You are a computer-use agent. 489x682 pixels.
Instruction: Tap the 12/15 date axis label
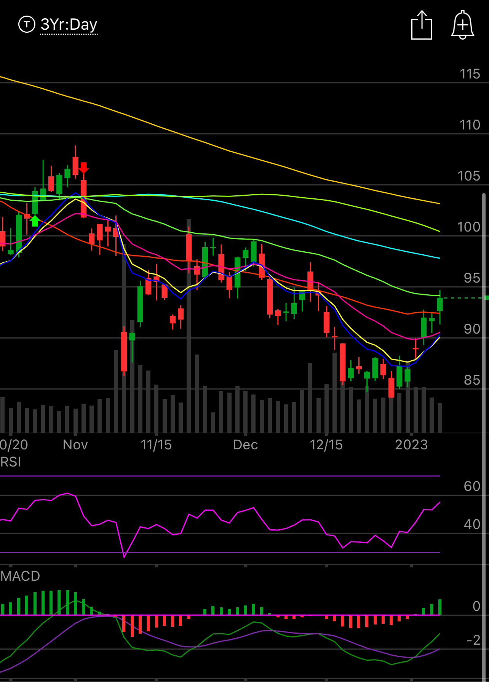click(x=326, y=445)
